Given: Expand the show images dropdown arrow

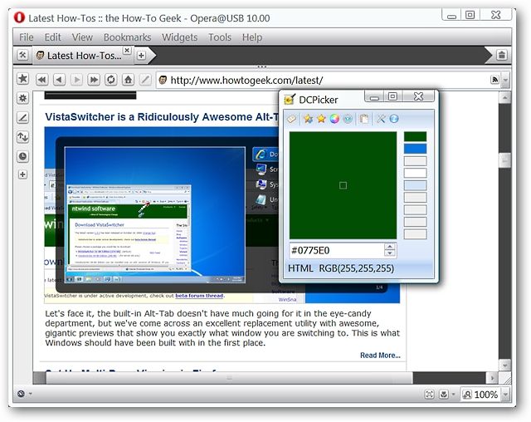Looking at the screenshot, I should coord(453,395).
